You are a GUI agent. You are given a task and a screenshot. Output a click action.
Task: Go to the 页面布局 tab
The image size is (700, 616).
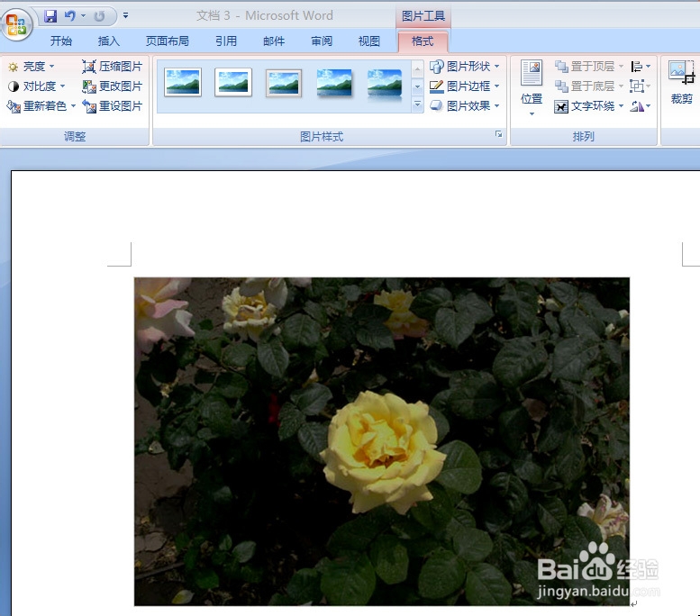[168, 41]
